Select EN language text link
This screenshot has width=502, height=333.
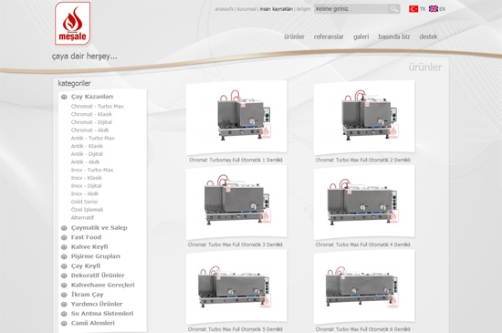(442, 9)
